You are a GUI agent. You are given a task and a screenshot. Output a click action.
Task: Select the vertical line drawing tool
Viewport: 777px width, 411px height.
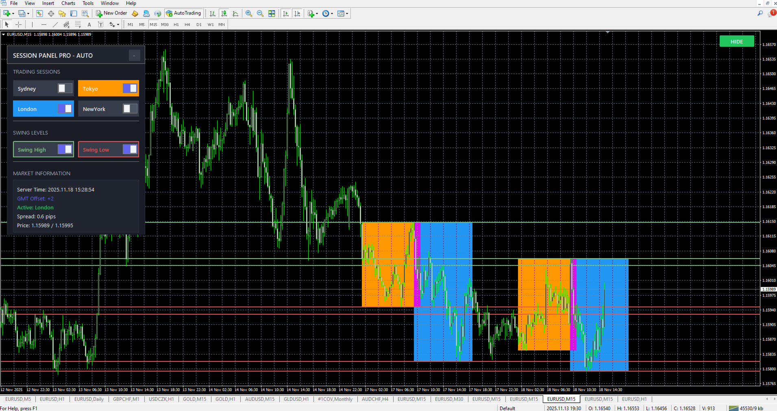[x=33, y=24]
